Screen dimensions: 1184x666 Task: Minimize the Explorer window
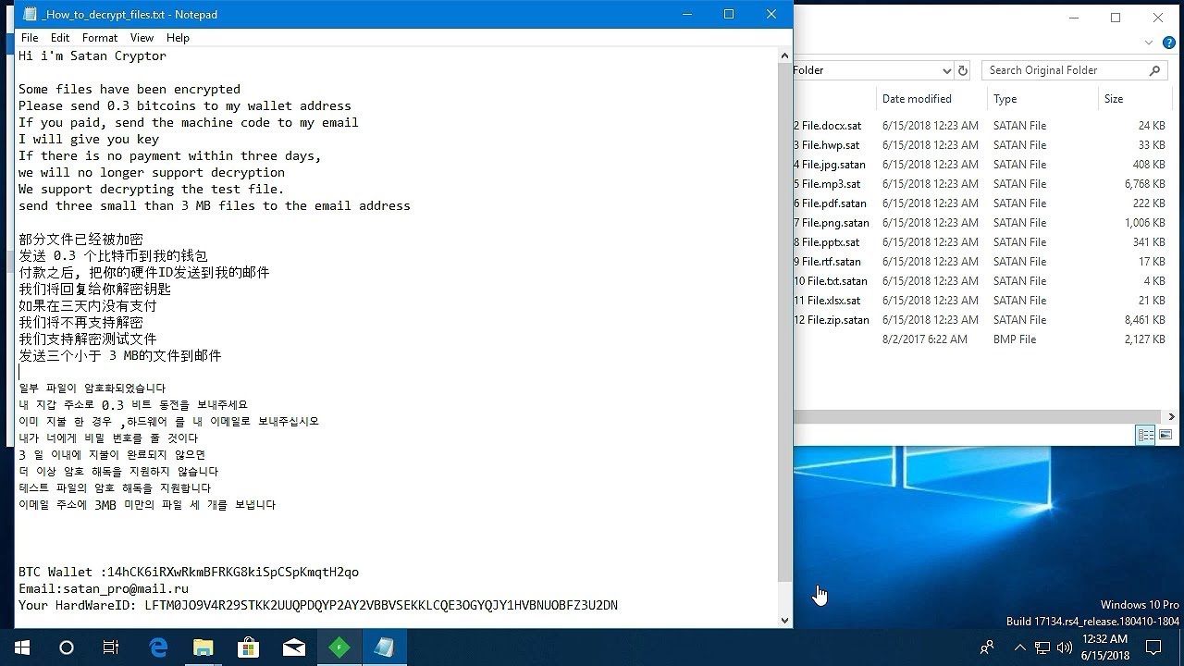1074,18
